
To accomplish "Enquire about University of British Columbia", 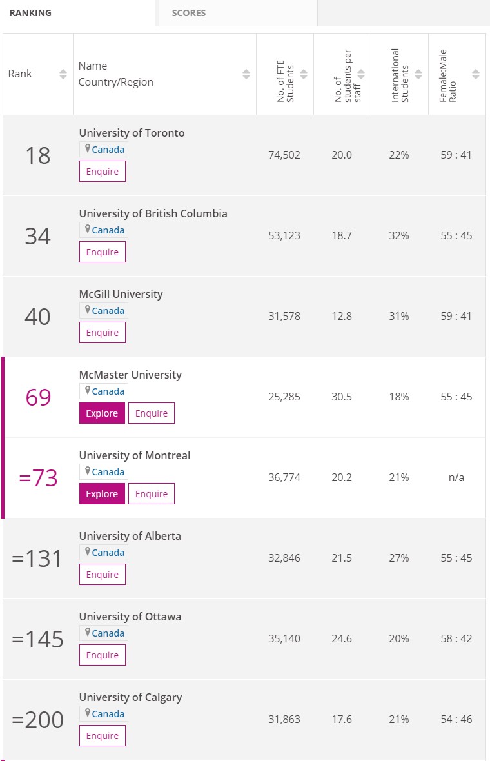I will (x=103, y=252).
